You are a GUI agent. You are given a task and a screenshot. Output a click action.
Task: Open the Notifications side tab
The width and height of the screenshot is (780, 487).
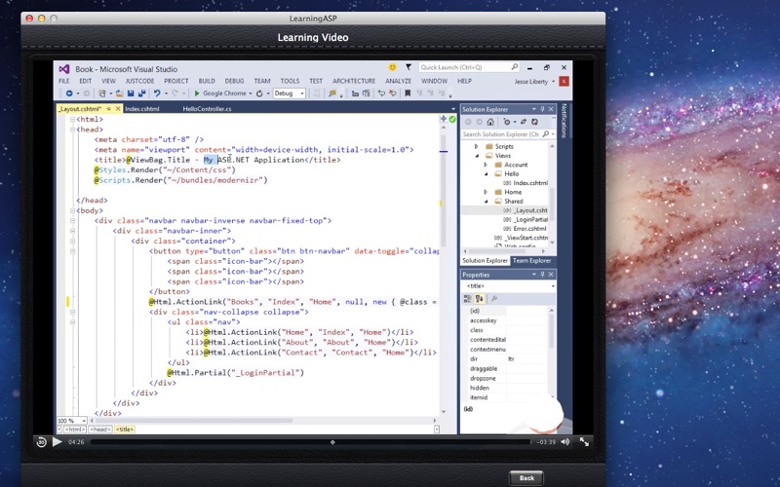point(564,120)
